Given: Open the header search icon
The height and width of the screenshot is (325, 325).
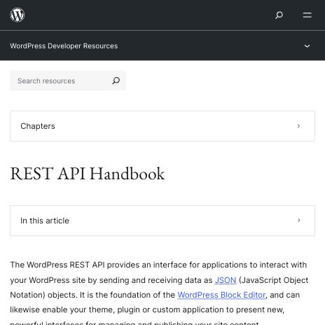Looking at the screenshot, I should [x=279, y=15].
